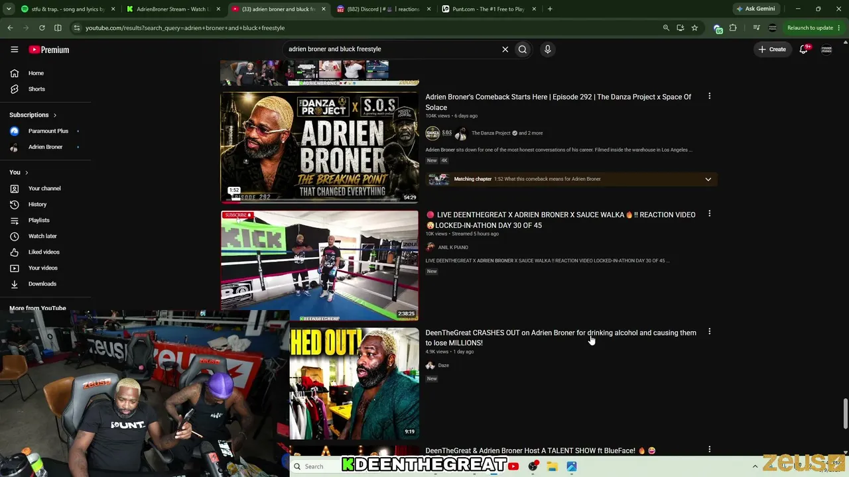Viewport: 849px width, 477px height.
Task: Toggle the browser side panel
Action: (x=58, y=28)
